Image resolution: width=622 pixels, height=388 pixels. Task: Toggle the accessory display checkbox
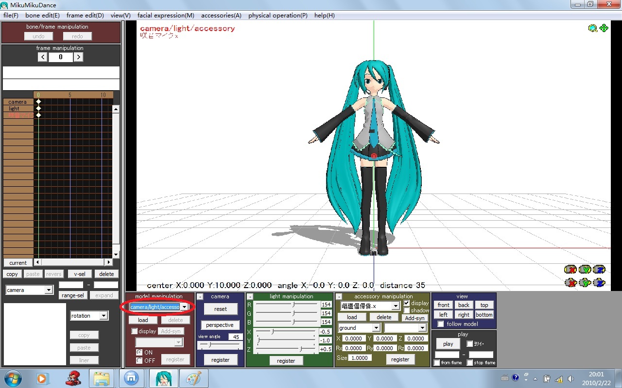[x=407, y=303]
